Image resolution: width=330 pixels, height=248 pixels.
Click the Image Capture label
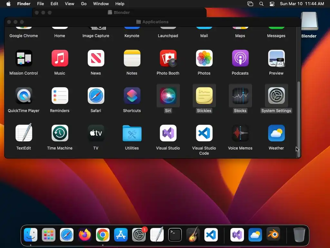pyautogui.click(x=96, y=36)
